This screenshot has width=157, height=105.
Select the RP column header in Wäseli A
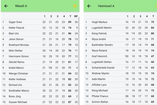[76, 16]
